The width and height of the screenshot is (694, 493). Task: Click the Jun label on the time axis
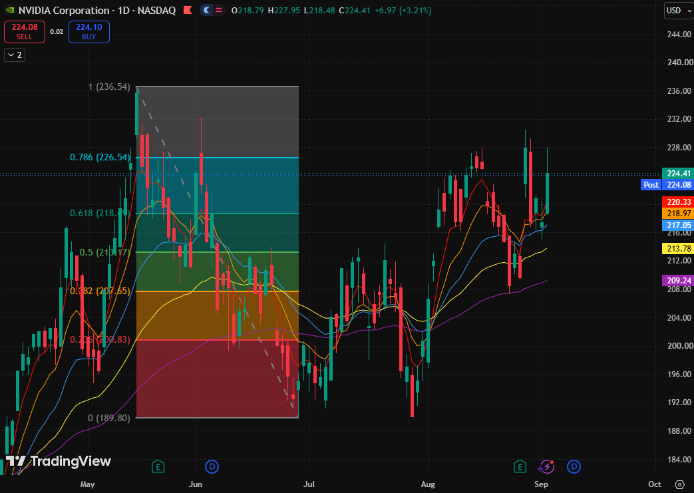pyautogui.click(x=195, y=484)
